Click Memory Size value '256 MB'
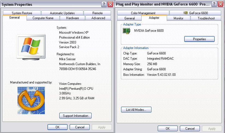The width and height of the screenshot is (225, 133). (x=152, y=64)
